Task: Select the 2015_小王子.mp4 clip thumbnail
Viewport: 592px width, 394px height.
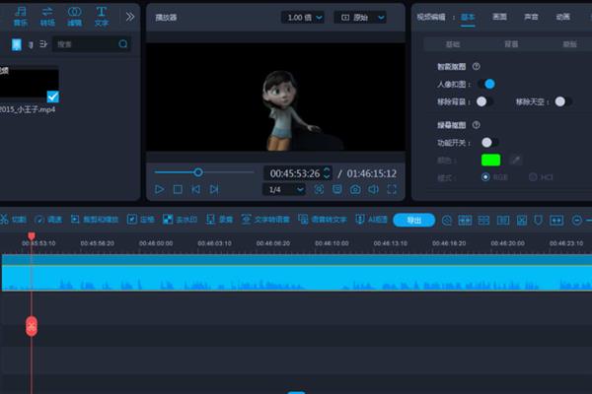Action: pyautogui.click(x=29, y=84)
